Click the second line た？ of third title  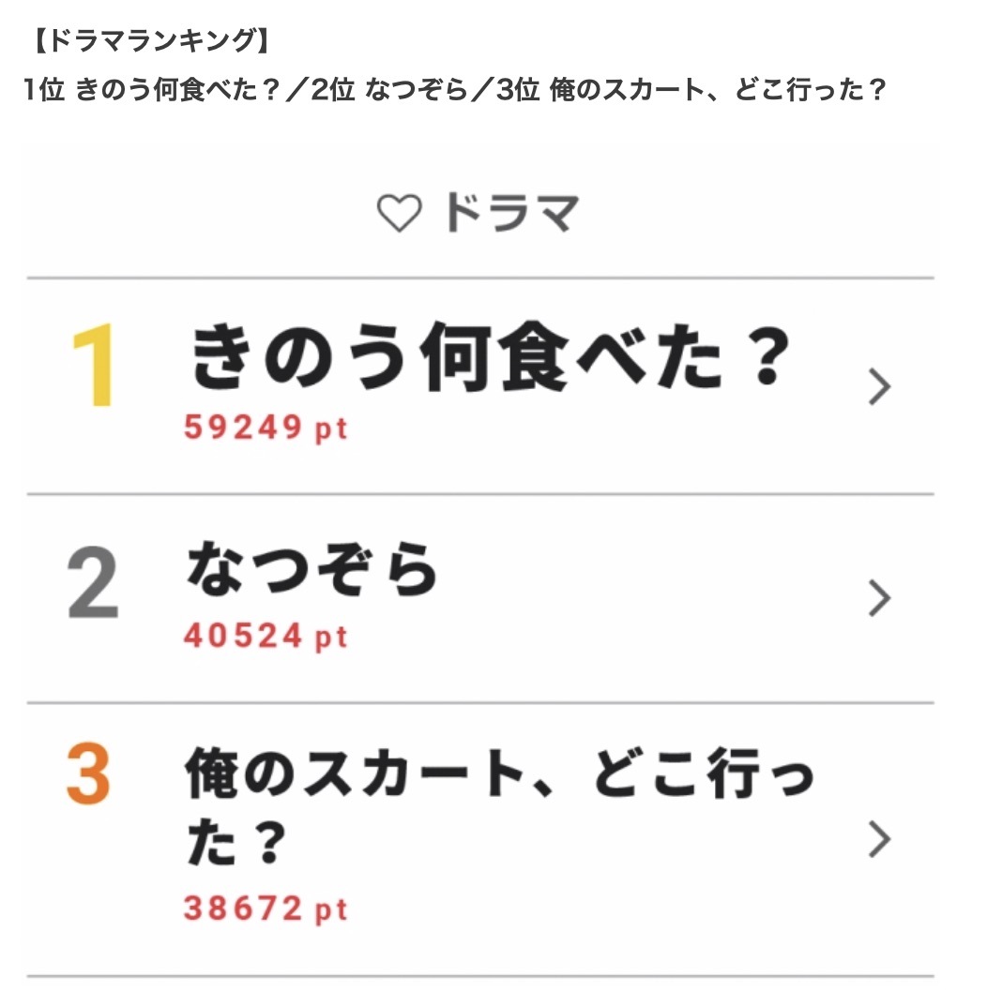236,842
